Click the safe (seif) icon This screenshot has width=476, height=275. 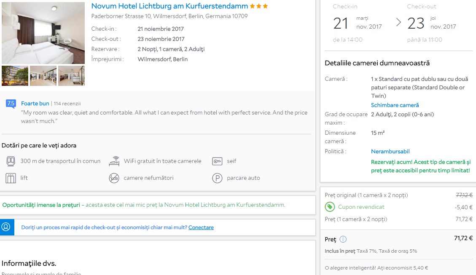point(217,161)
